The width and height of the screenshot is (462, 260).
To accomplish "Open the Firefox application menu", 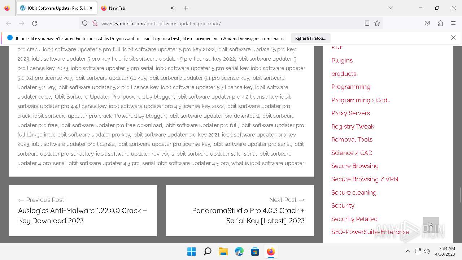I will point(453,23).
